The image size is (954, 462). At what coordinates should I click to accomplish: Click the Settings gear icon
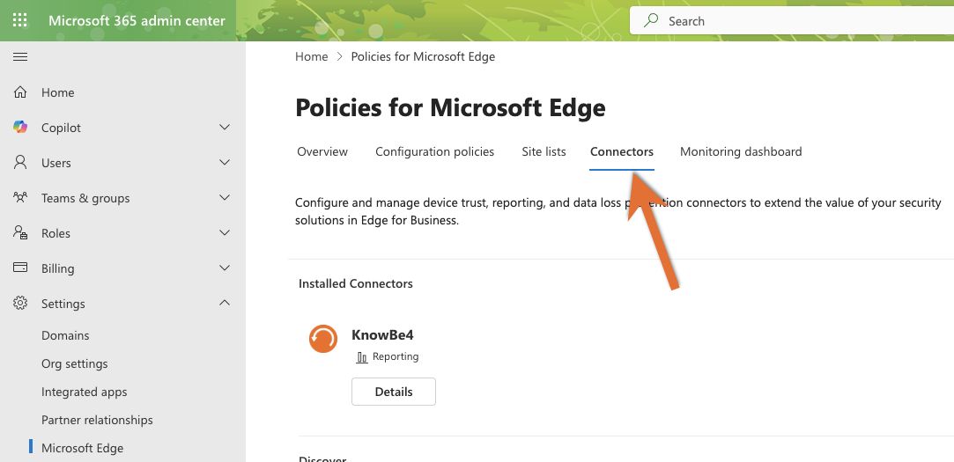click(x=20, y=304)
